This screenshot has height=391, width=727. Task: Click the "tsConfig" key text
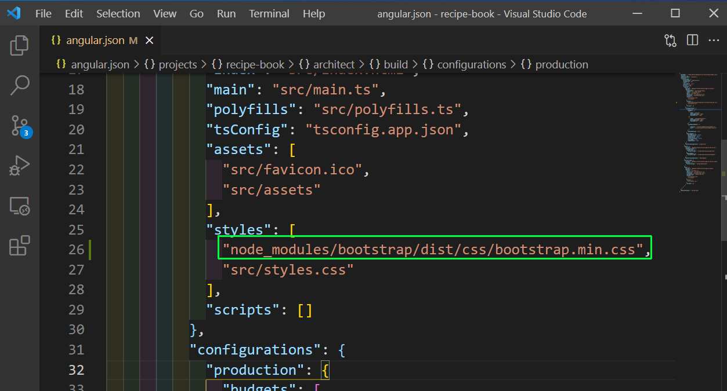coord(247,130)
